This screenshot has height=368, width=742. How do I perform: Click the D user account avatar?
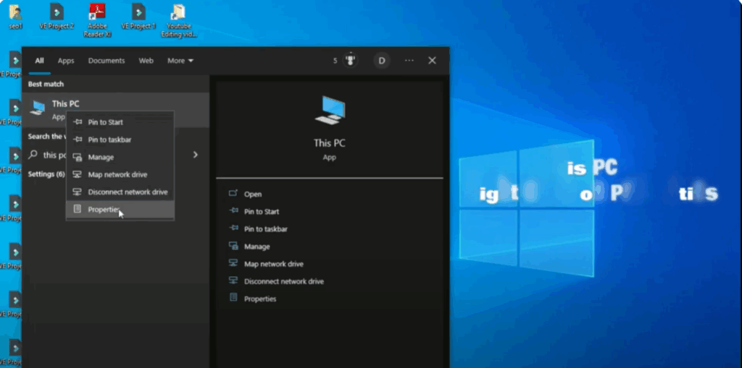(381, 61)
